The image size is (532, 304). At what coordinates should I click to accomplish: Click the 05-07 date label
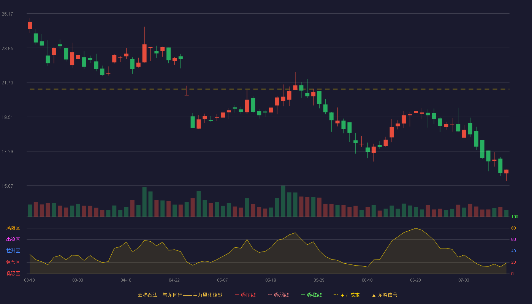click(x=222, y=280)
